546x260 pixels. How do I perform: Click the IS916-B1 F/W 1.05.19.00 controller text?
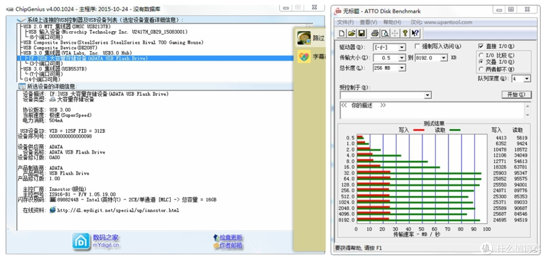[82, 194]
